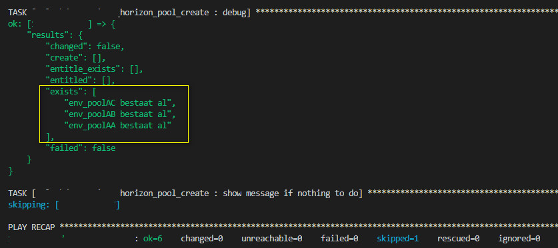Click the blue skipping: status text

click(30, 205)
